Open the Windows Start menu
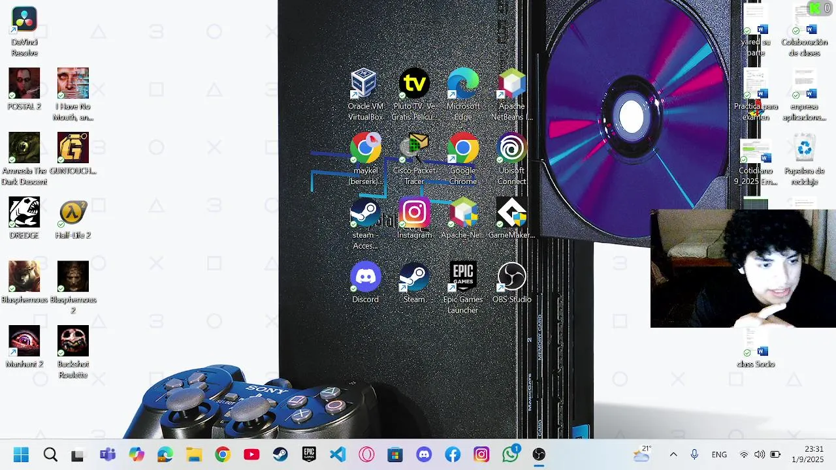The width and height of the screenshot is (836, 470). click(x=21, y=454)
